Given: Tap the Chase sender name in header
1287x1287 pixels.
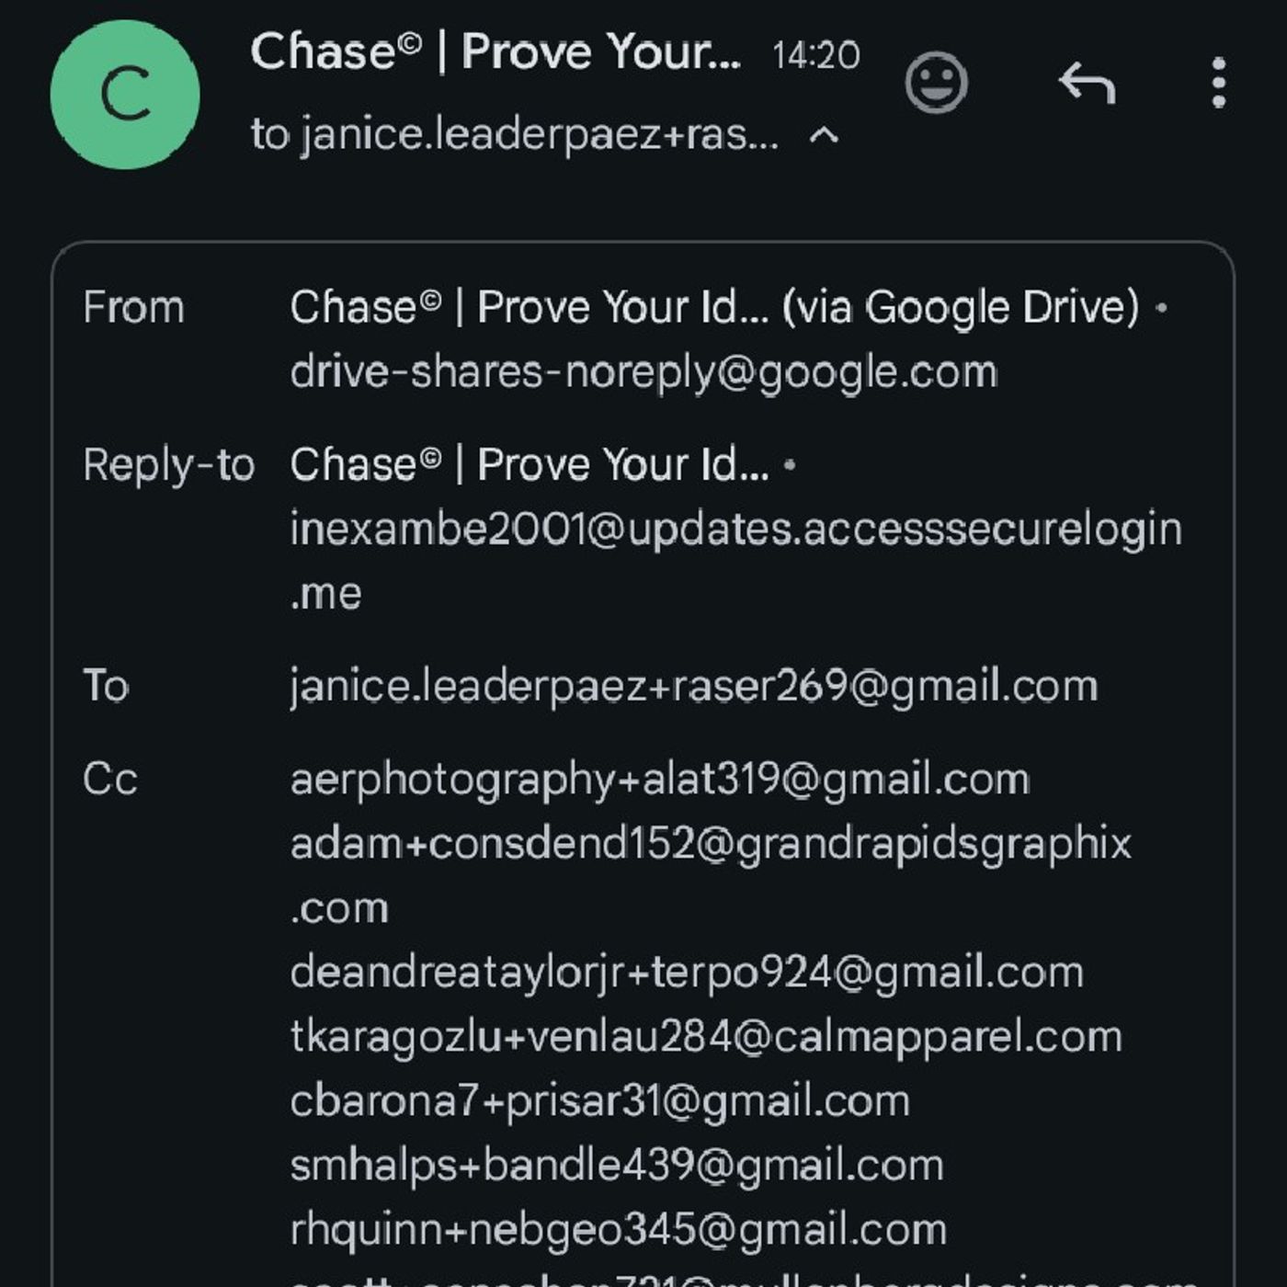Looking at the screenshot, I should coord(495,51).
